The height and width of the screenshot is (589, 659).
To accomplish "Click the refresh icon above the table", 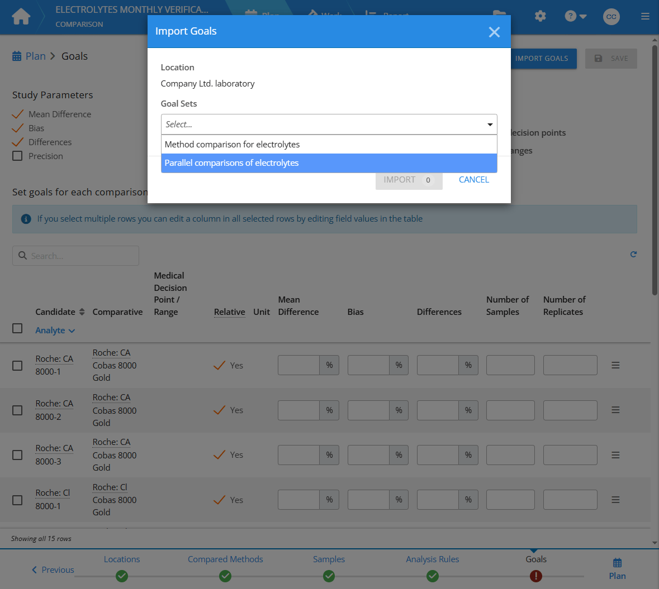I will coord(633,255).
